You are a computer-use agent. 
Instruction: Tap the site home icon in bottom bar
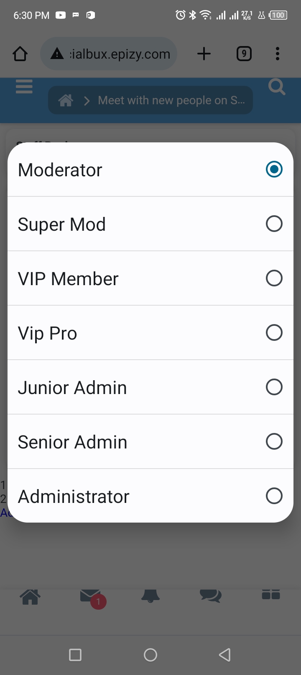pyautogui.click(x=30, y=596)
